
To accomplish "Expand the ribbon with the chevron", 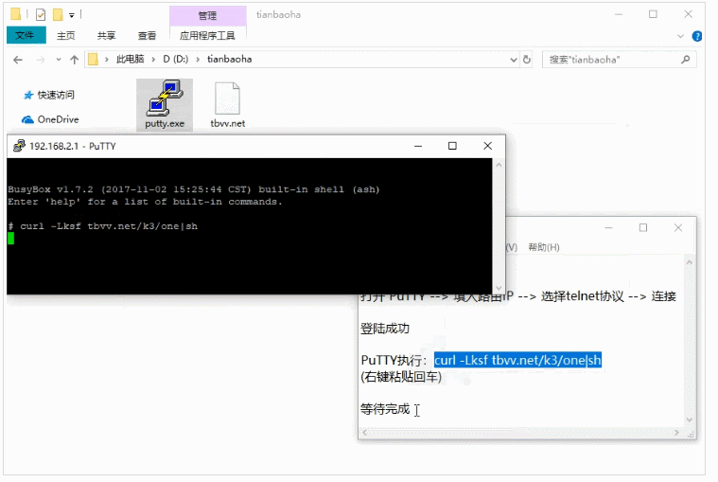I will [681, 36].
